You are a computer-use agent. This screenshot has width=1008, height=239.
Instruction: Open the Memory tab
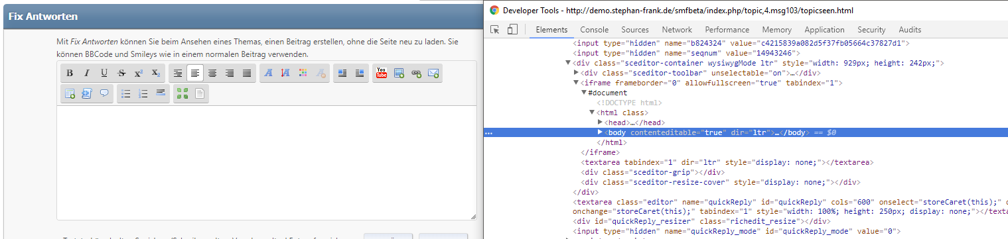click(x=777, y=30)
